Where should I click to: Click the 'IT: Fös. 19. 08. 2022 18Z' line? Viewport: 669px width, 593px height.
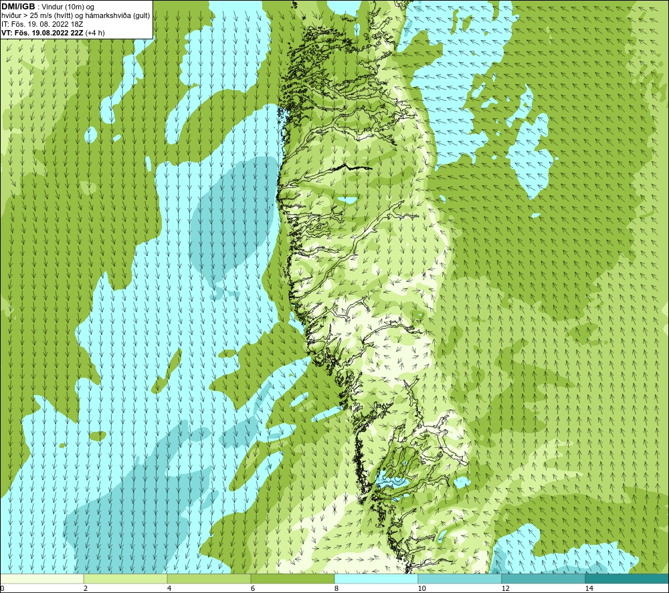coord(42,24)
